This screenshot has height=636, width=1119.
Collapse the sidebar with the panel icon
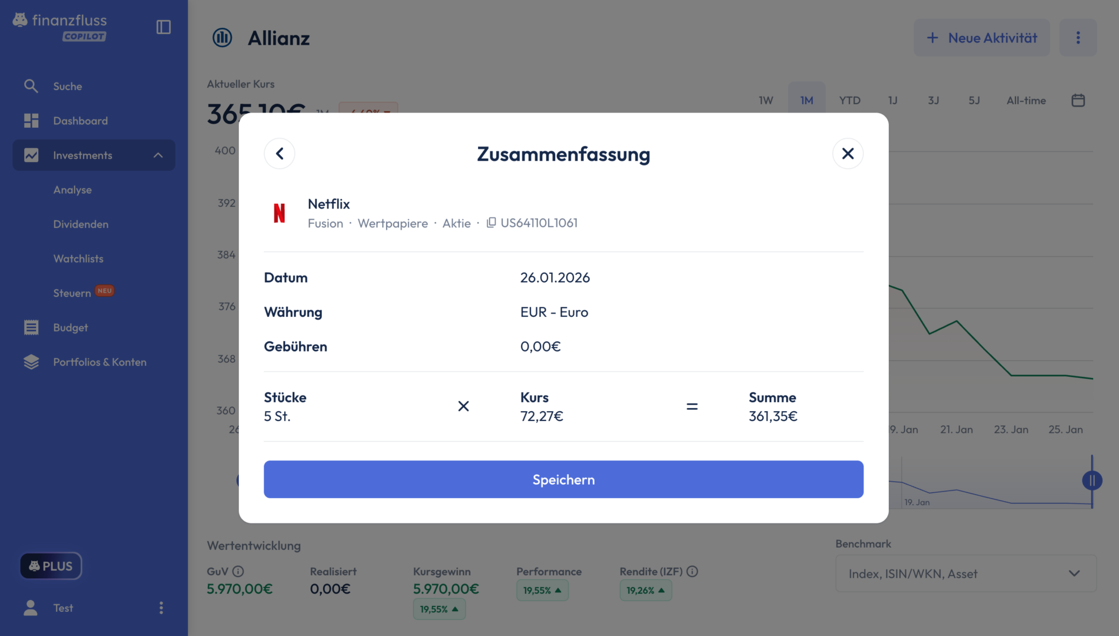click(164, 27)
